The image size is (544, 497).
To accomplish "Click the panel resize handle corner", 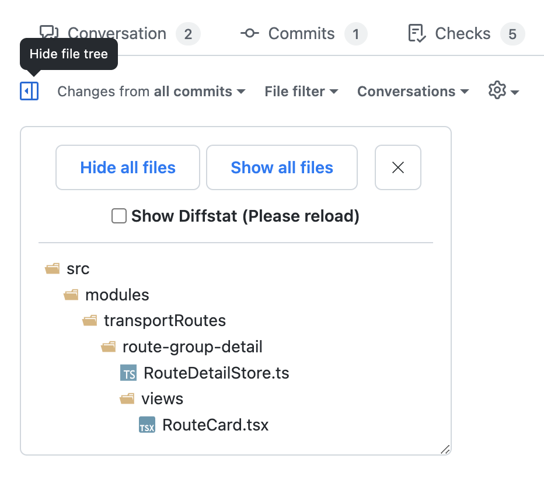I will 445,450.
